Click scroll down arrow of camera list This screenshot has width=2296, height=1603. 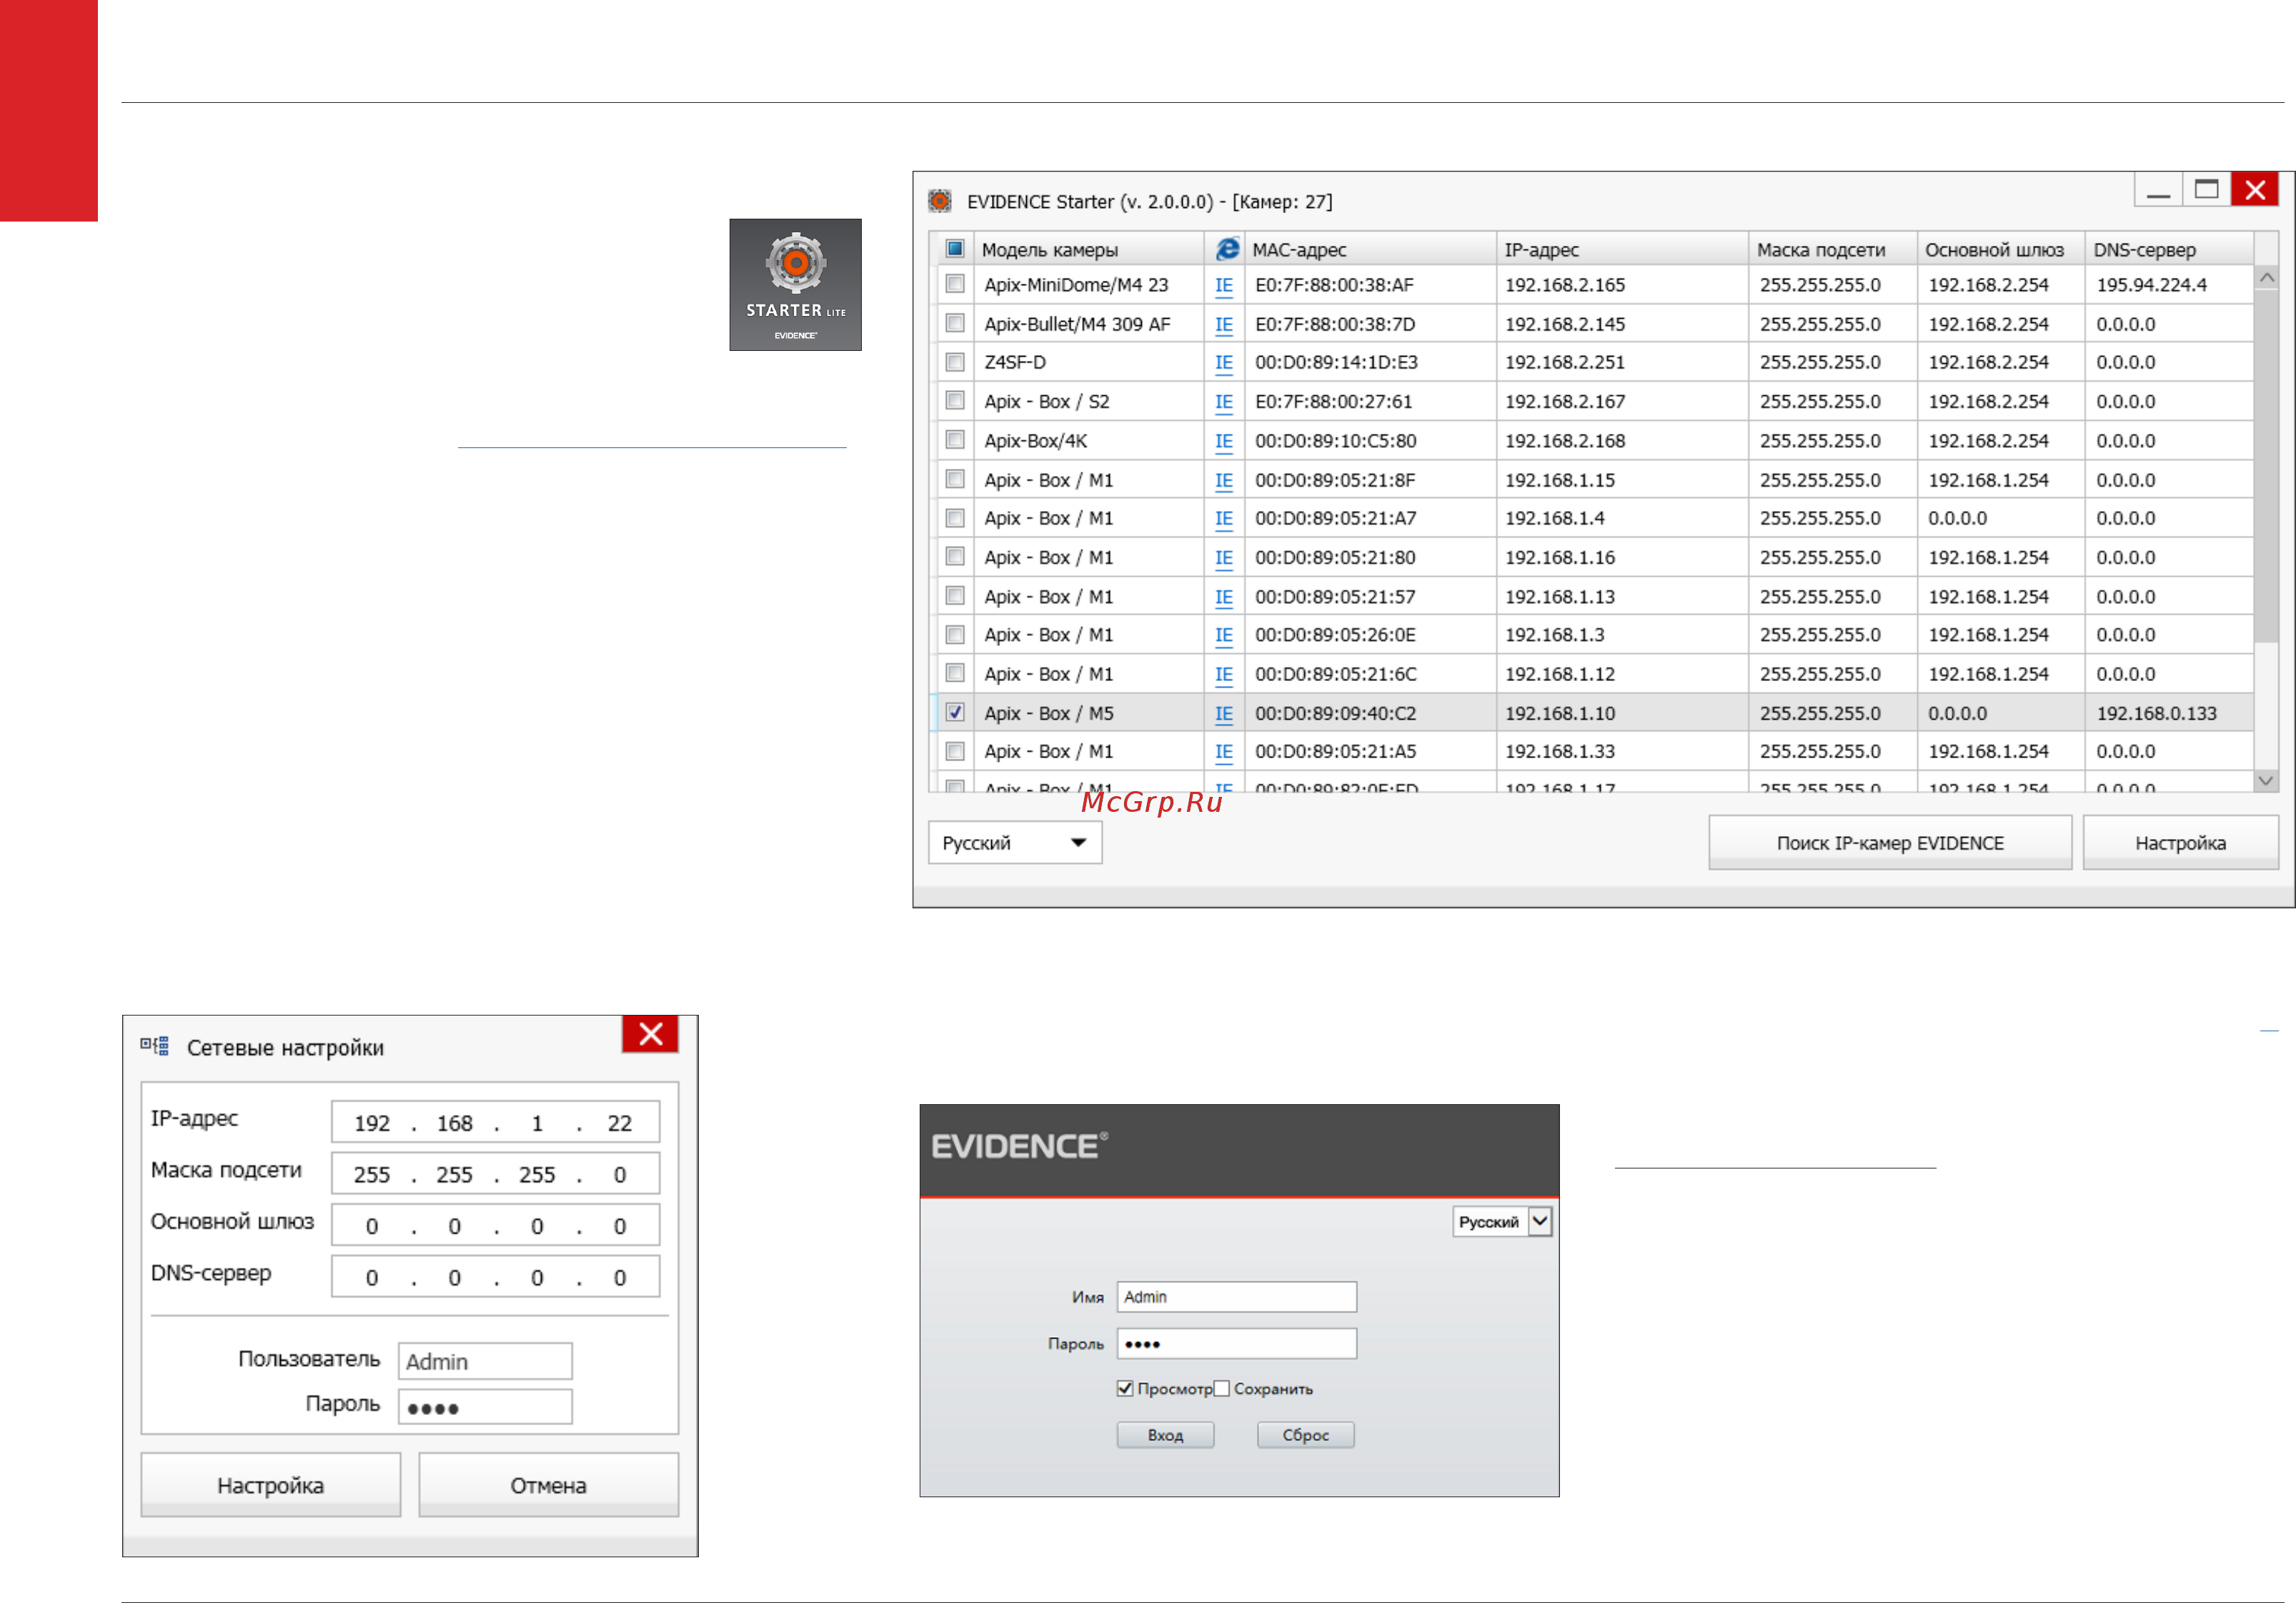pos(2266,780)
